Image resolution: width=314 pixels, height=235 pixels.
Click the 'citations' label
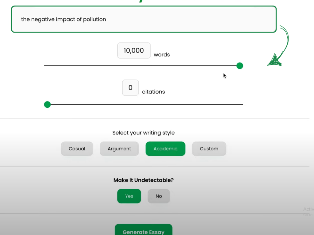153,92
